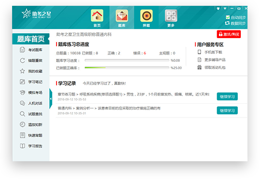Click the %25.00 accuracy value

176,68
